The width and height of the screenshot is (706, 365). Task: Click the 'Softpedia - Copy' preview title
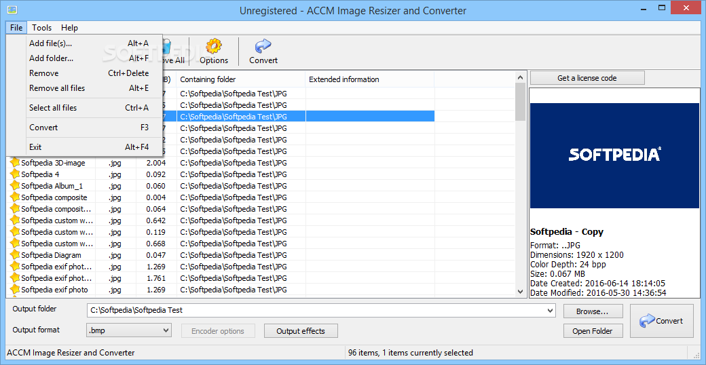coord(566,232)
